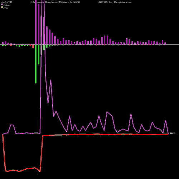
Task: Click the Price legend color swatch
Action: click(x=2, y=8)
